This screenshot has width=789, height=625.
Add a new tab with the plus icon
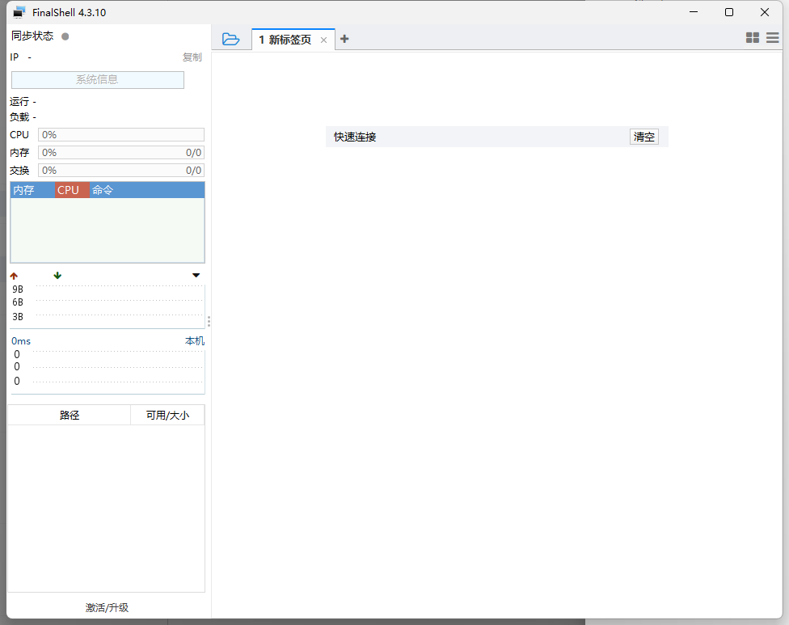click(344, 39)
